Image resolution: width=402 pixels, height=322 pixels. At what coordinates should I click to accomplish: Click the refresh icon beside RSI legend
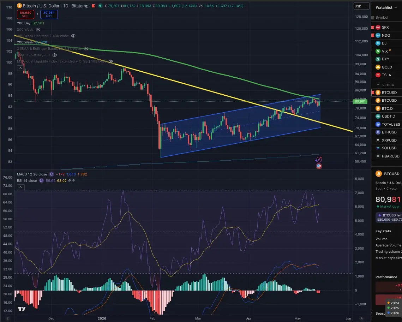(x=41, y=180)
